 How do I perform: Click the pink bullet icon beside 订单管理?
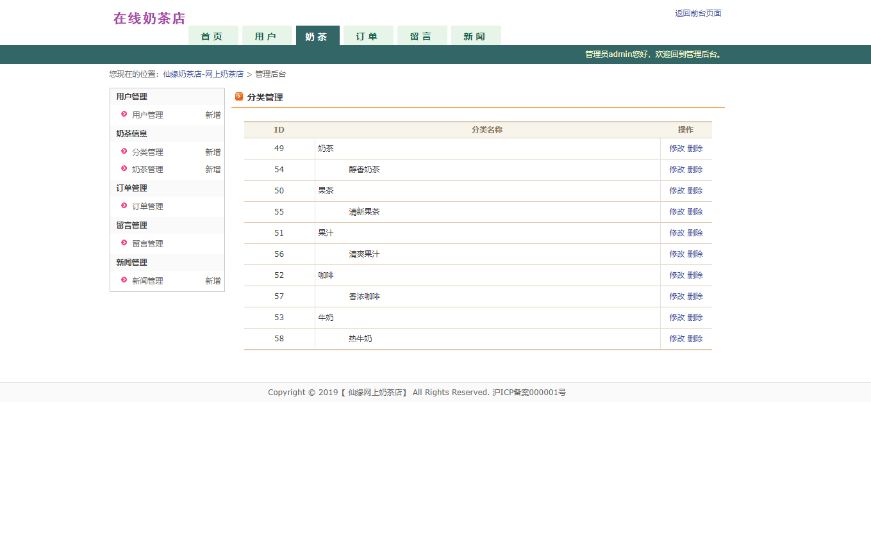(124, 206)
